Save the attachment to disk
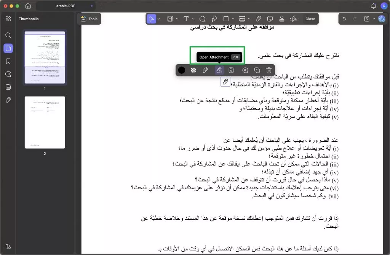The height and width of the screenshot is (255, 390). [231, 70]
